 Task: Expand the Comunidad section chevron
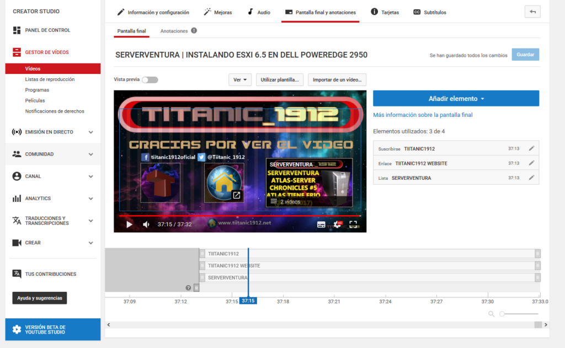(91, 154)
